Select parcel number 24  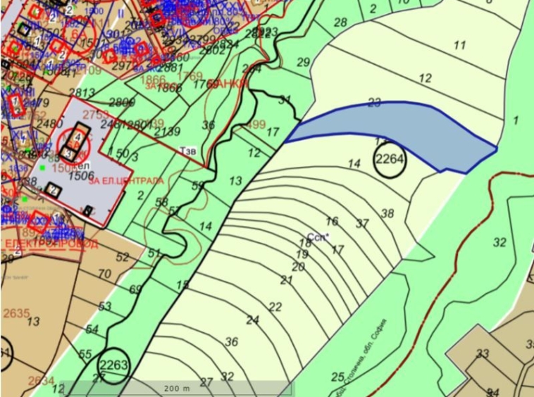[253, 320]
